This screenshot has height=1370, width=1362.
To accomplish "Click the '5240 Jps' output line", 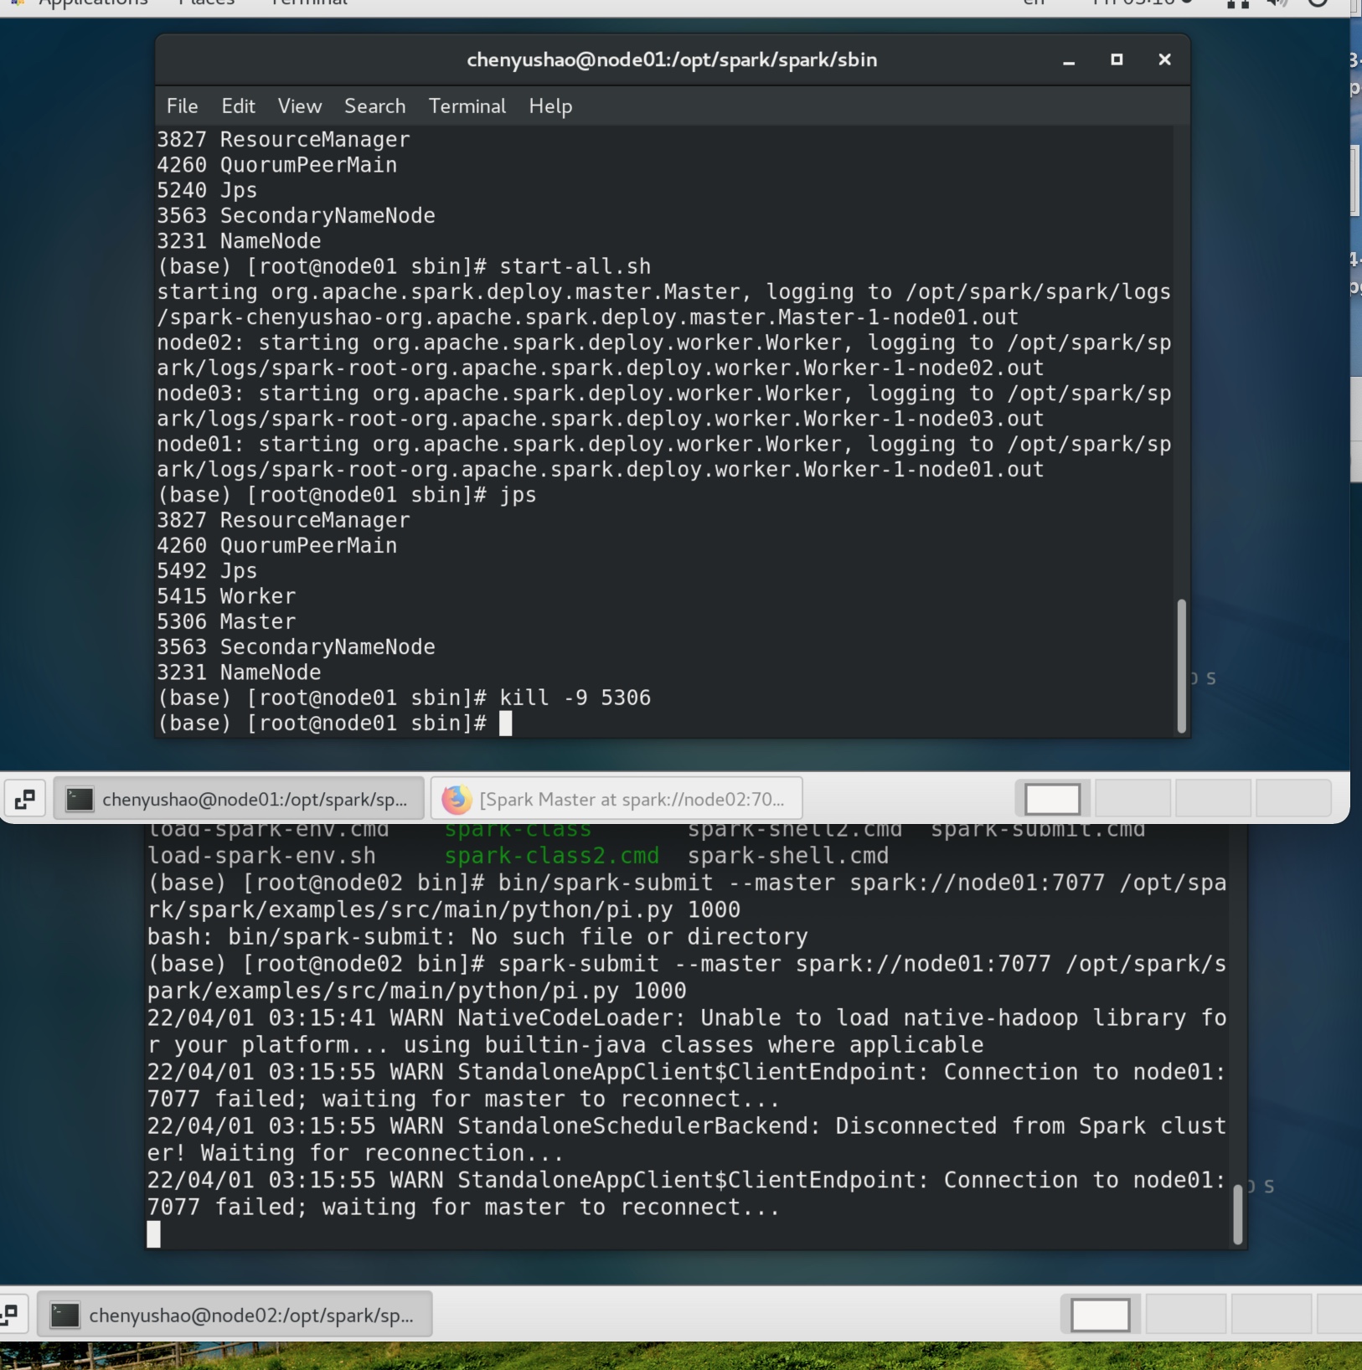I will [207, 190].
